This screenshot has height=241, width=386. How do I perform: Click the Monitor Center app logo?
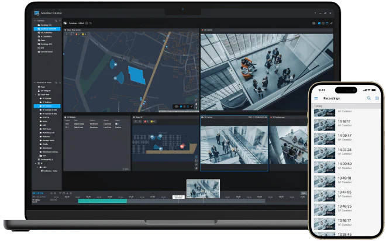(x=36, y=12)
